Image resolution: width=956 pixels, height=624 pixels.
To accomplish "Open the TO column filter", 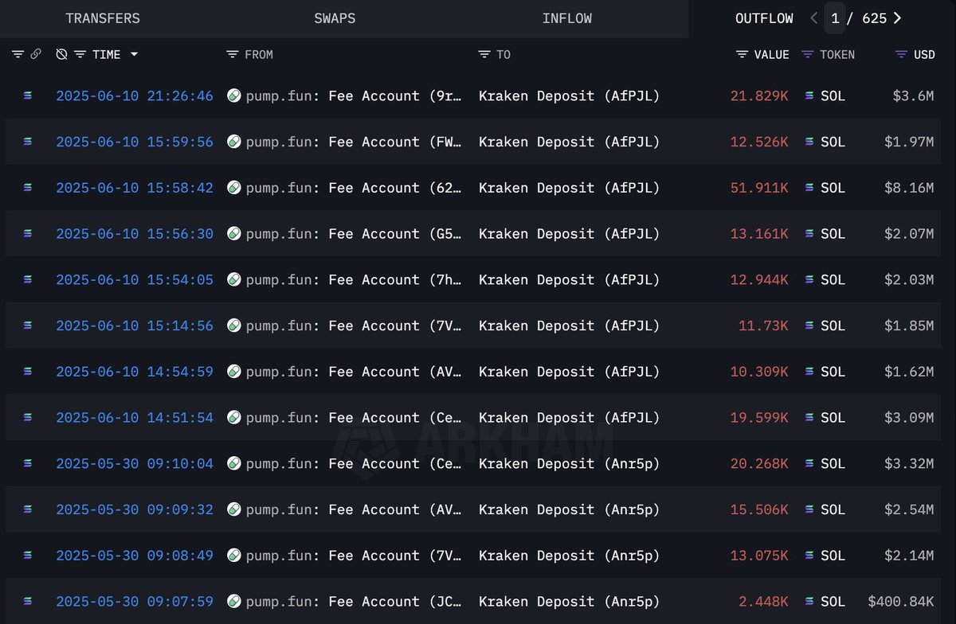I will pos(484,54).
